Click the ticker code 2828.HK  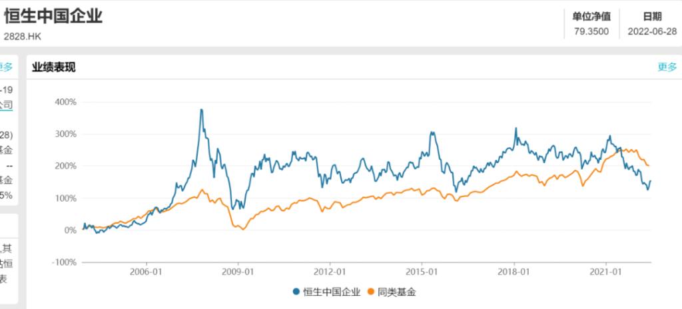point(22,37)
